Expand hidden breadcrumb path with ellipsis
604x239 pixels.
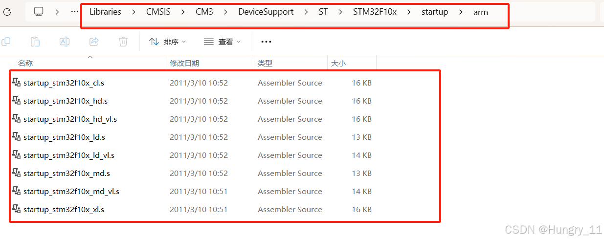tap(74, 12)
